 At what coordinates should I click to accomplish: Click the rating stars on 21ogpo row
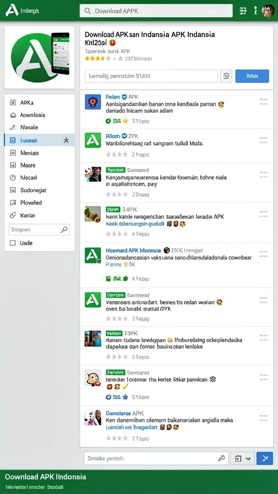117,154
